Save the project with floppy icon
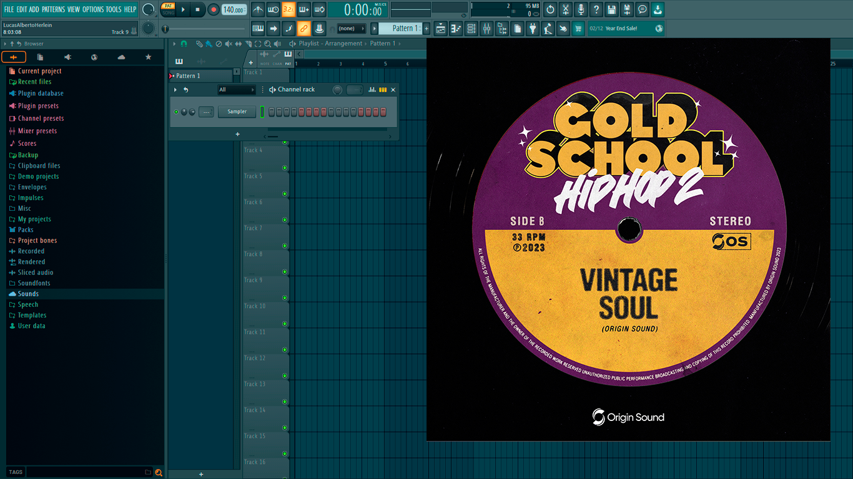853x479 pixels. (x=612, y=9)
